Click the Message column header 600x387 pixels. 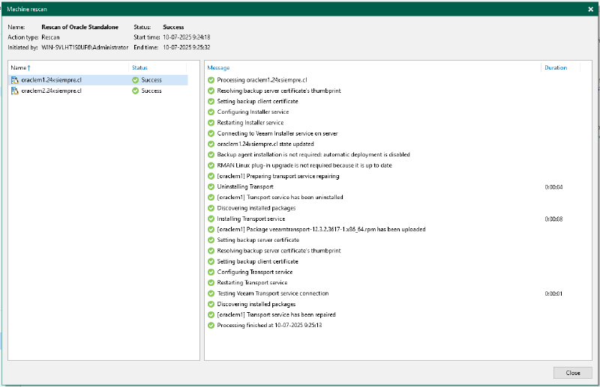218,67
